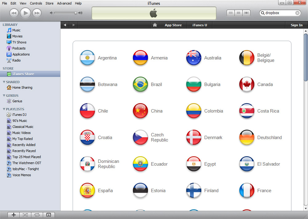The image size is (308, 219).
Task: Switch to list view
Action: click(231, 13)
